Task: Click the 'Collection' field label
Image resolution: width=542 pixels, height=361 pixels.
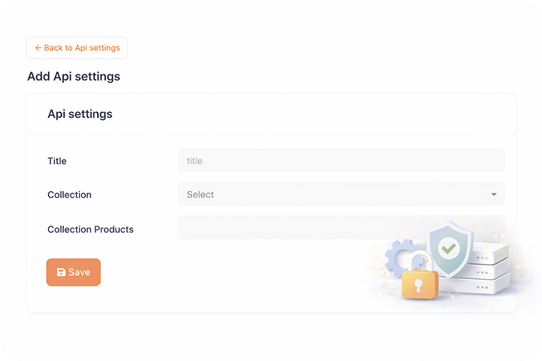Action: (x=69, y=195)
